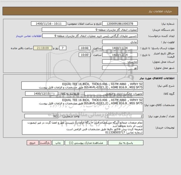181x175 pixels.
Task: Click the need date field 1400/12/15
Action: (x=41, y=94)
